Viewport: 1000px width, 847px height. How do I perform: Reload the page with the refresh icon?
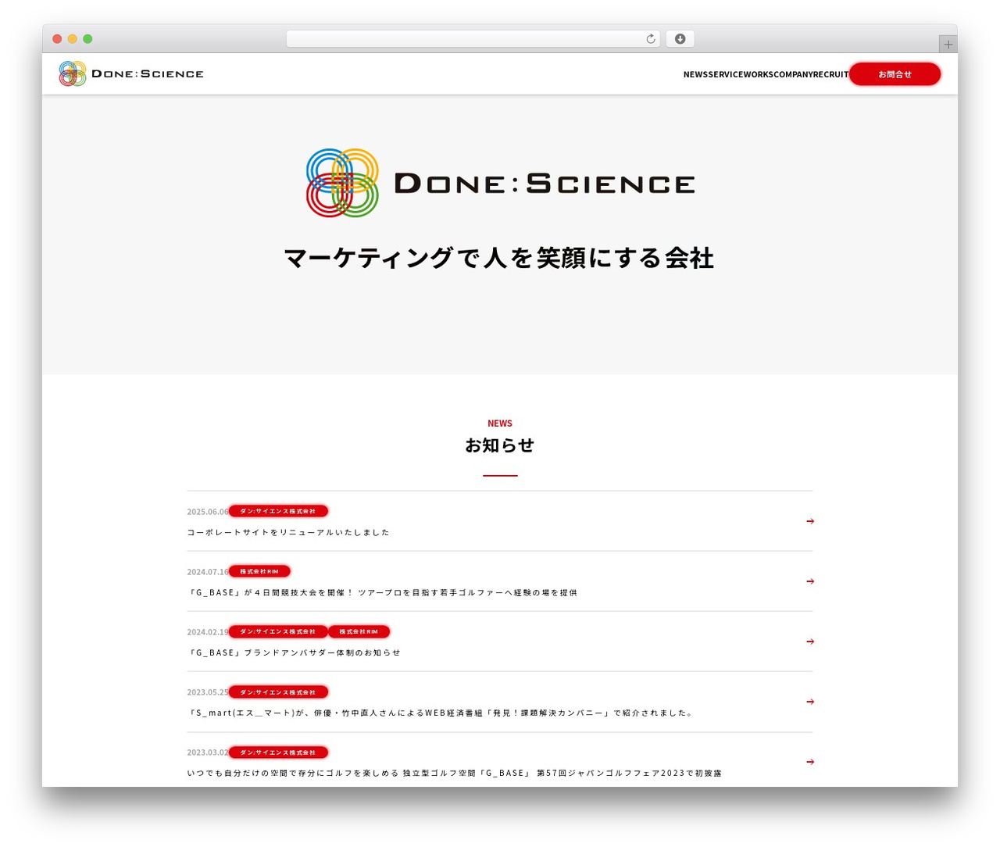tap(651, 39)
